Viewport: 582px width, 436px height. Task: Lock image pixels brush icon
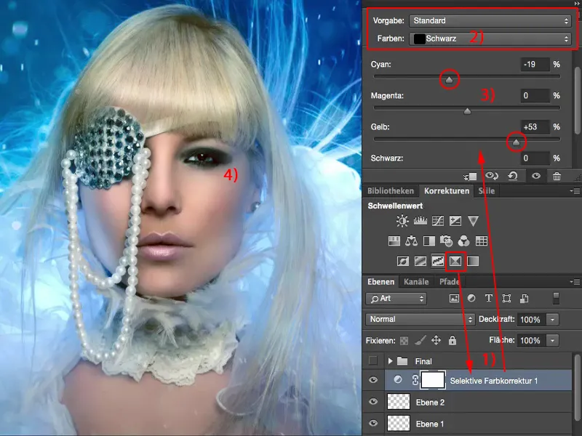420,340
